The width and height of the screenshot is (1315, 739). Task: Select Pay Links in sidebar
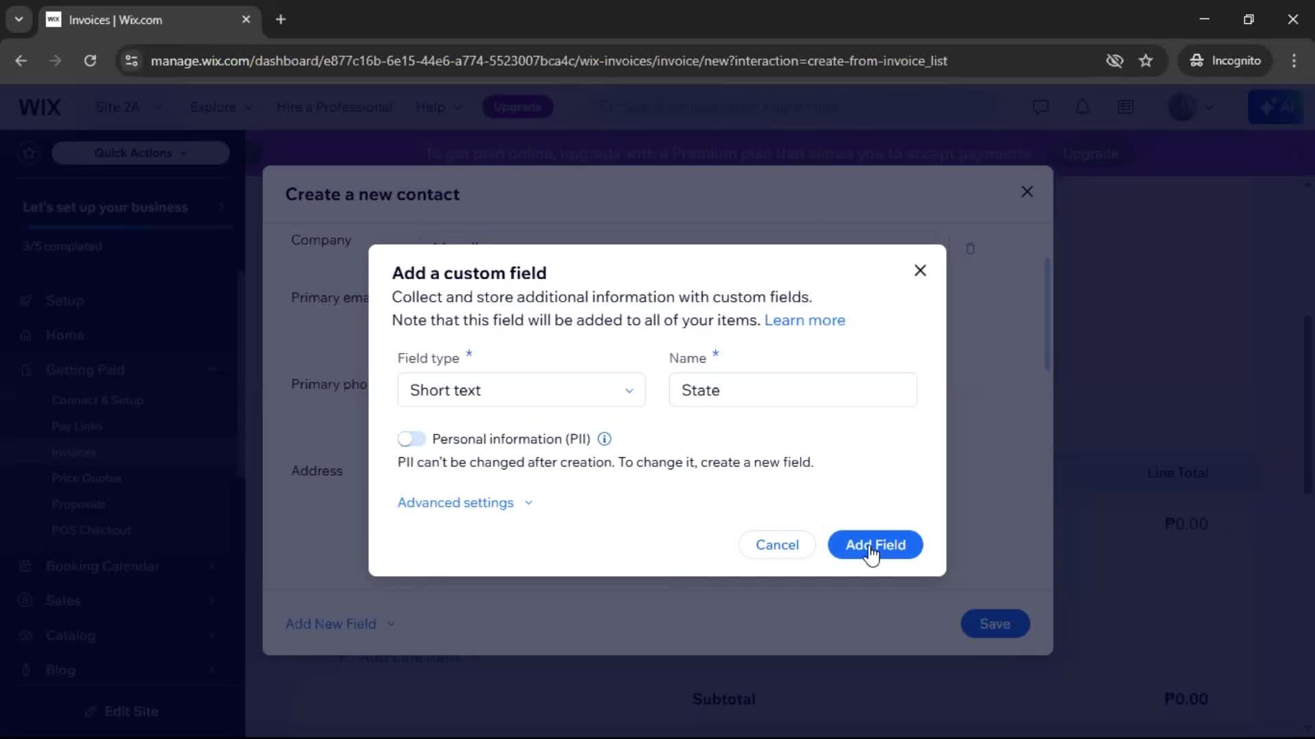click(77, 426)
